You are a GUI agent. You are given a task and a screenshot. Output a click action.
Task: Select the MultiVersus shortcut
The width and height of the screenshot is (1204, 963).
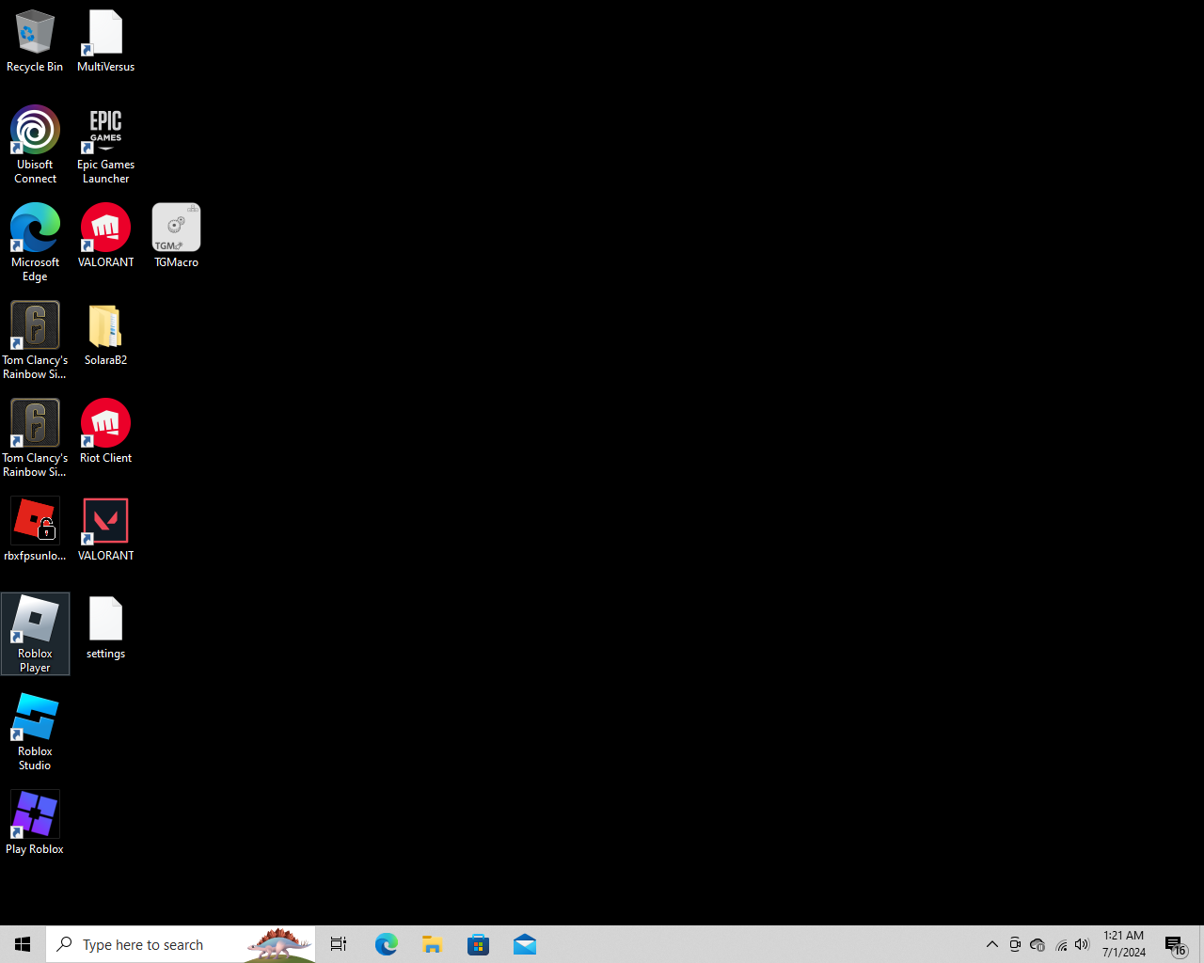(105, 41)
